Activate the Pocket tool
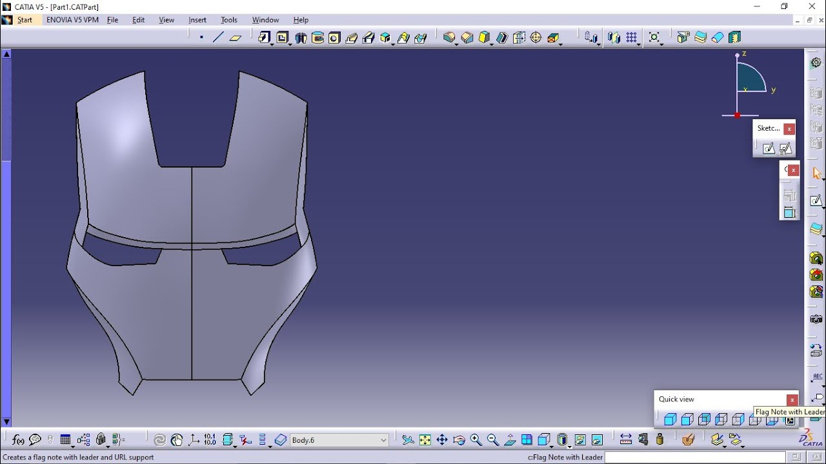 (282, 38)
